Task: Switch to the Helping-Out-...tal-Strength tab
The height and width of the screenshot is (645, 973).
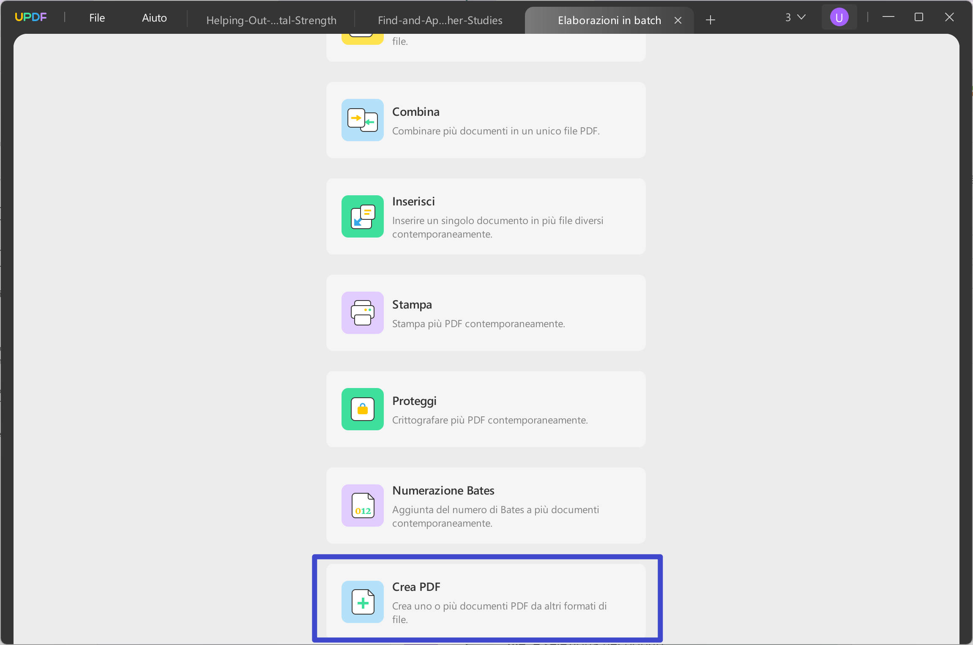Action: point(271,20)
